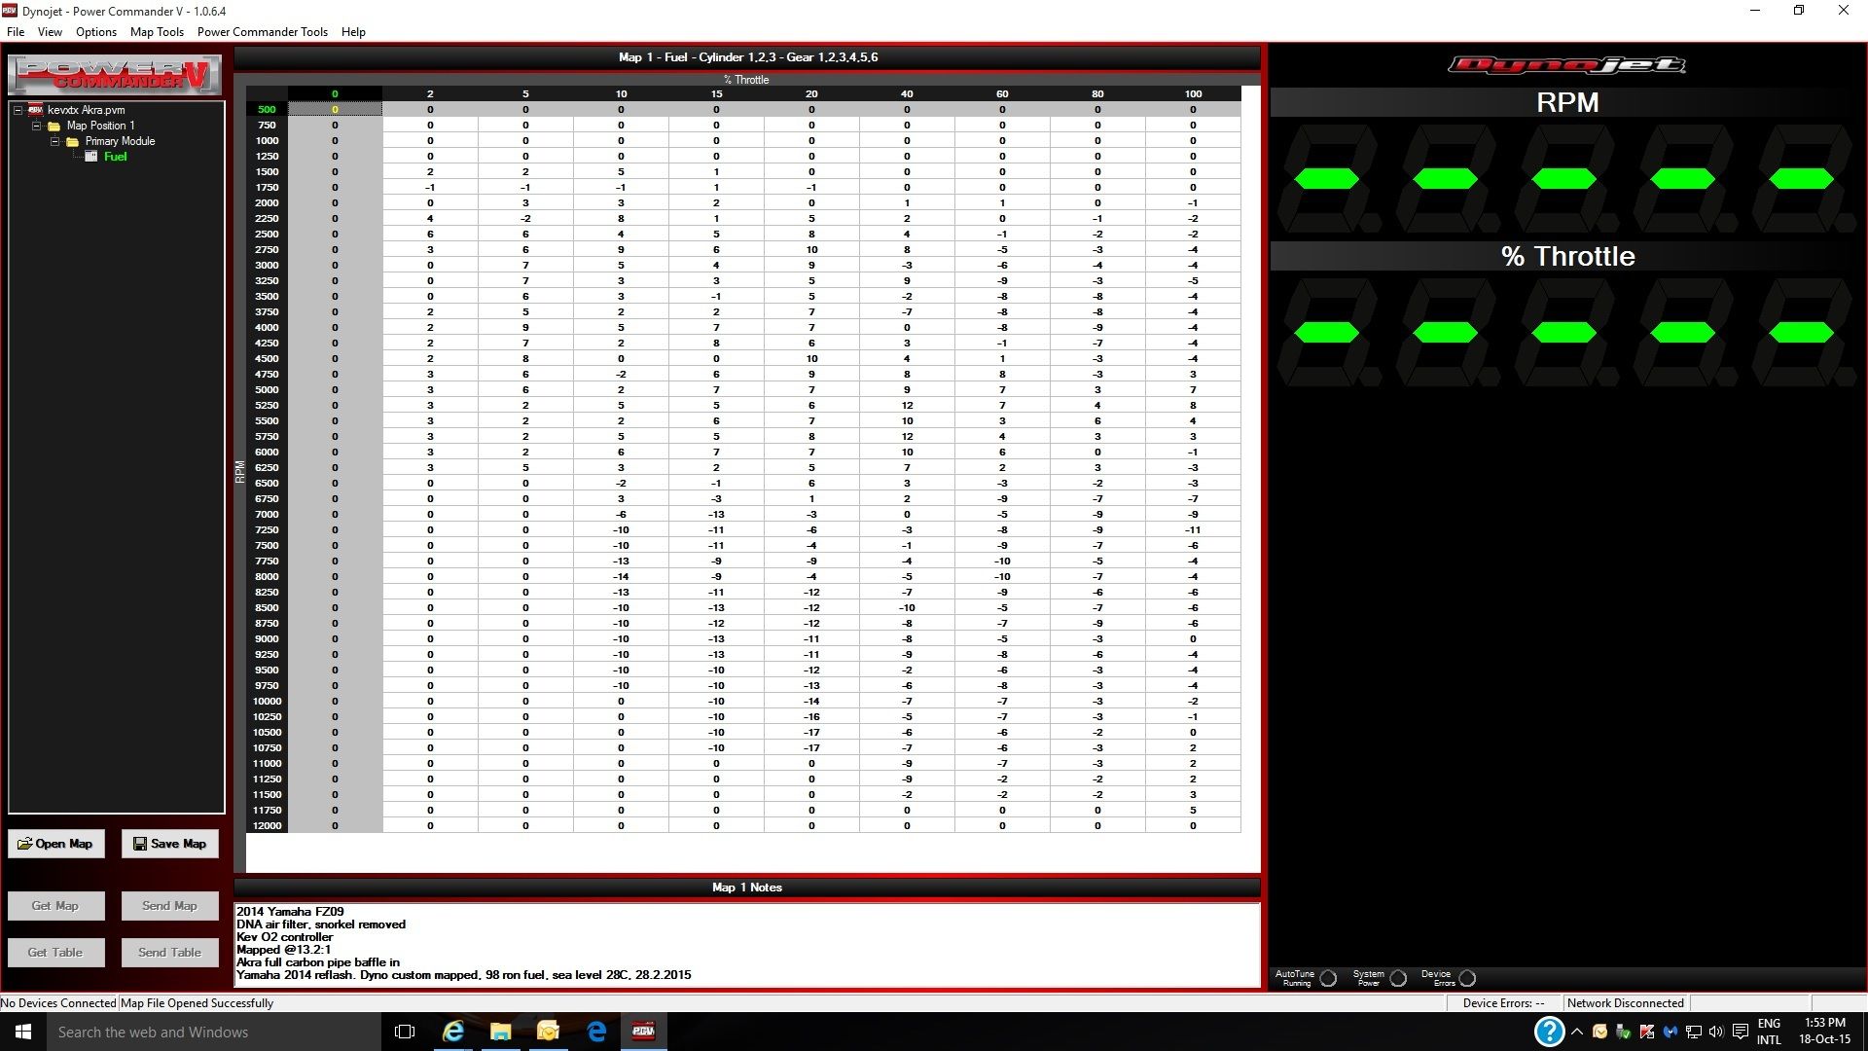The height and width of the screenshot is (1051, 1868).
Task: Click the Map Position 1 folder icon
Action: coord(54,126)
